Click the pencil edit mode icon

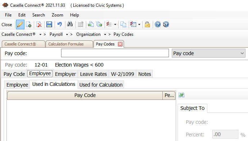(20, 24)
